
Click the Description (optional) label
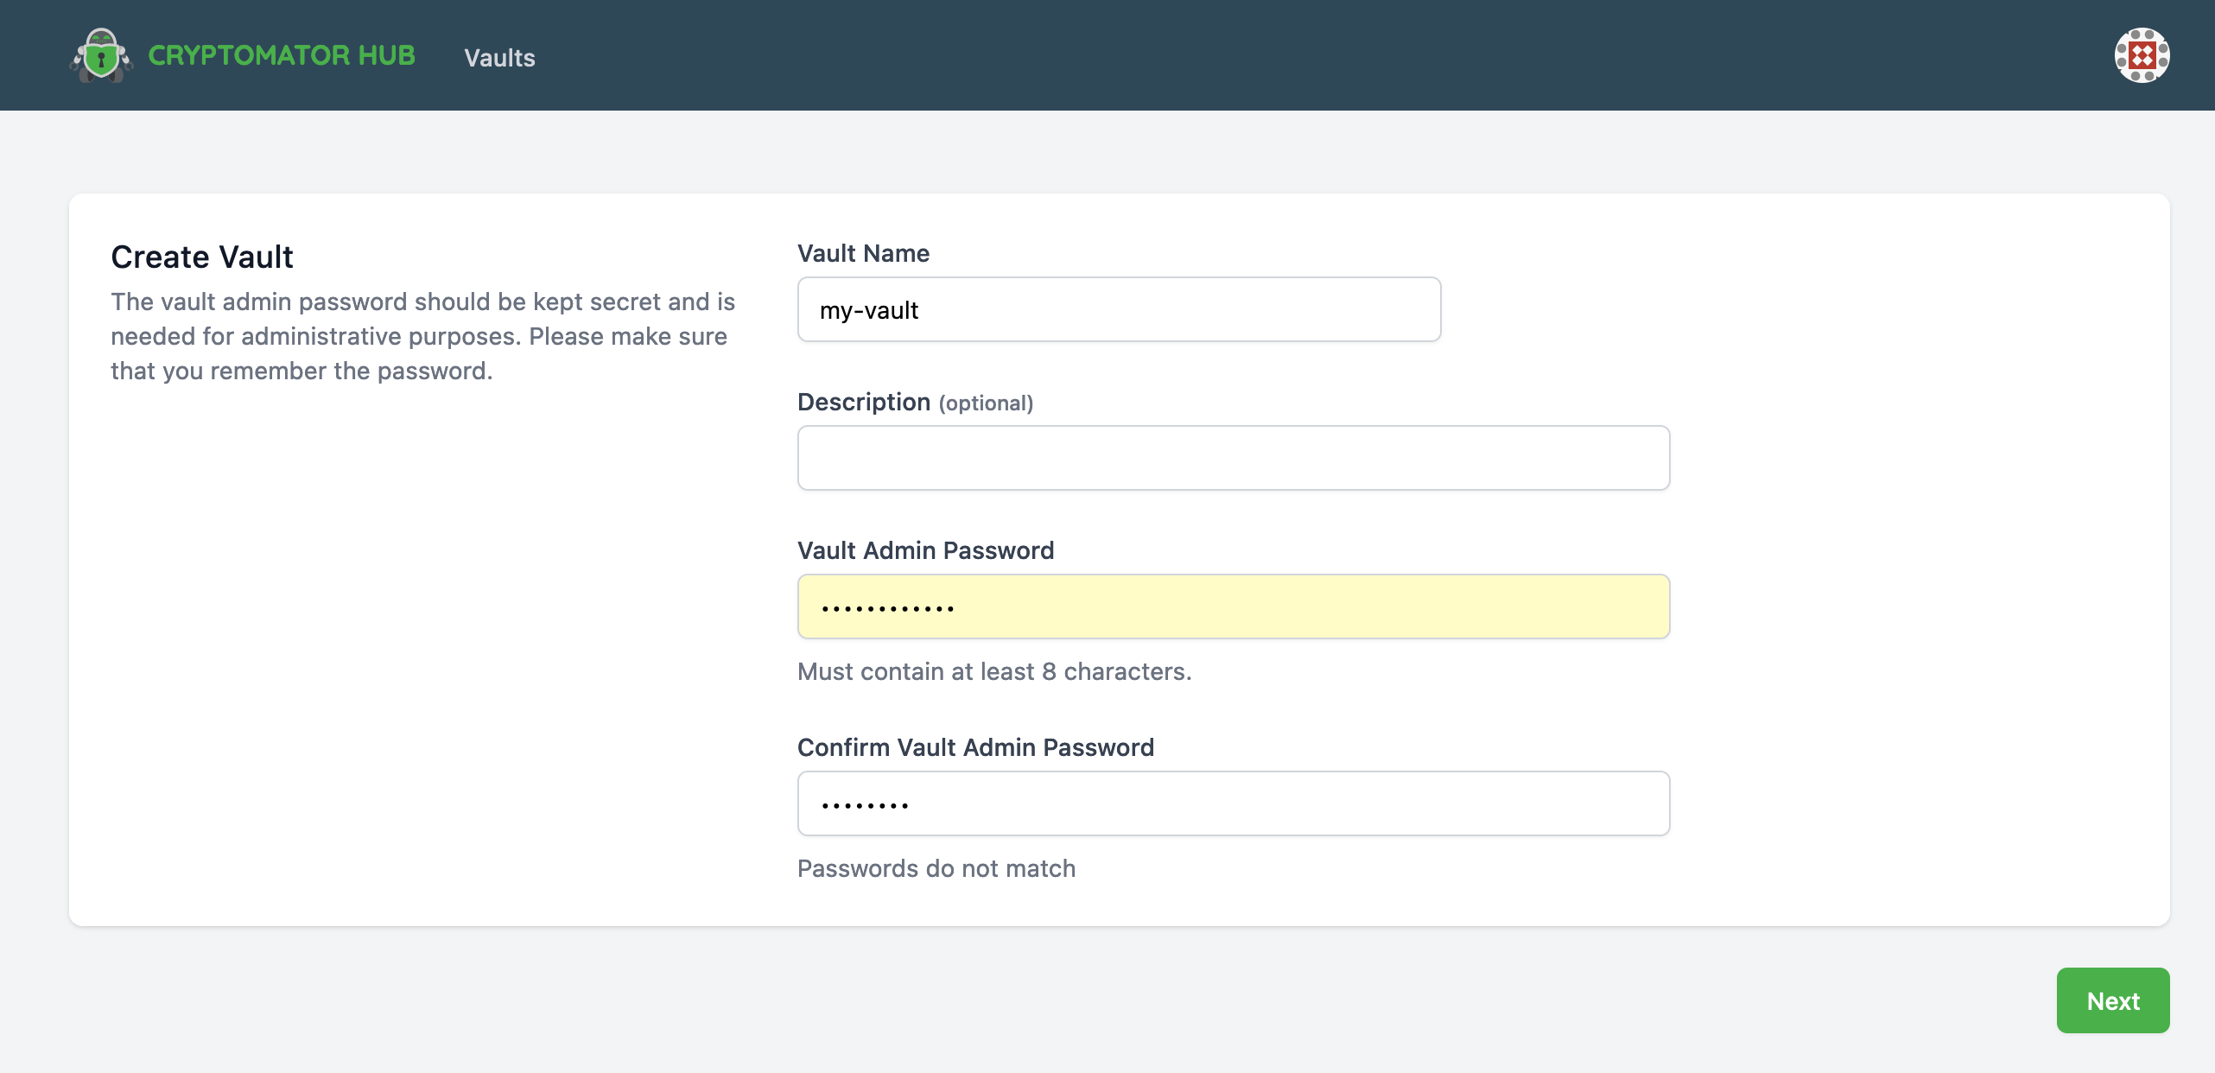pos(915,403)
